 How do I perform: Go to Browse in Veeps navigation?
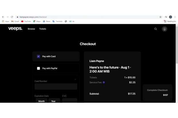click(31, 29)
